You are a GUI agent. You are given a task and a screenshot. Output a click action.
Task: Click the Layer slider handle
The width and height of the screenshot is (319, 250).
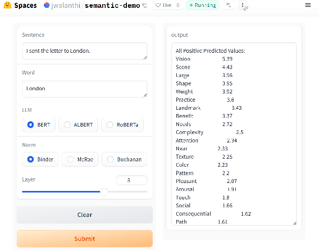tap(104, 192)
